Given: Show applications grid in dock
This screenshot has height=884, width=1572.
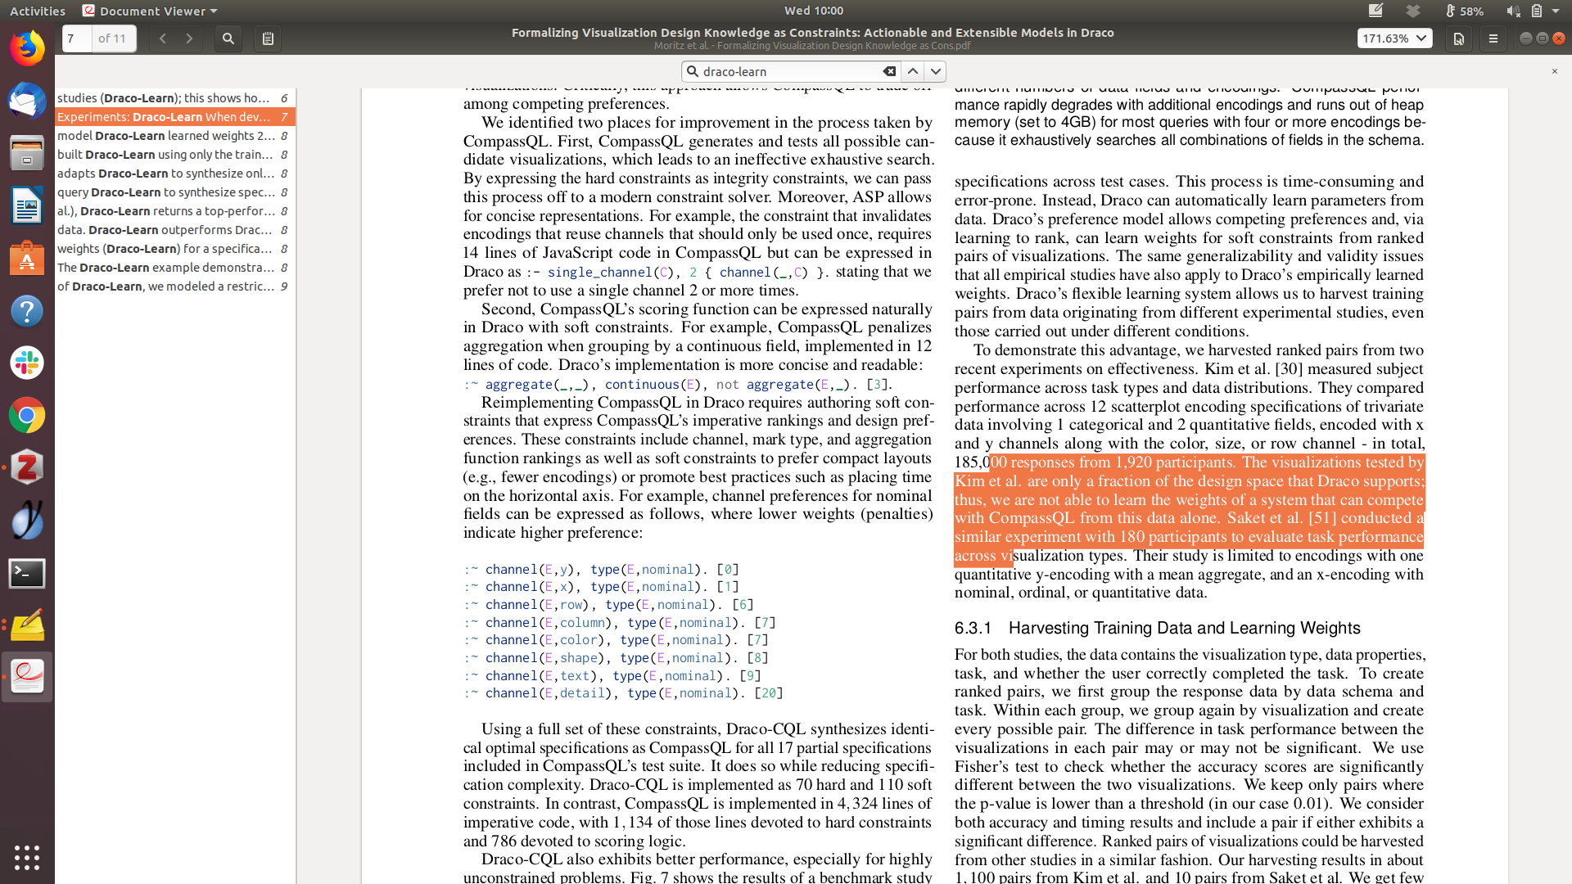Looking at the screenshot, I should 27,857.
